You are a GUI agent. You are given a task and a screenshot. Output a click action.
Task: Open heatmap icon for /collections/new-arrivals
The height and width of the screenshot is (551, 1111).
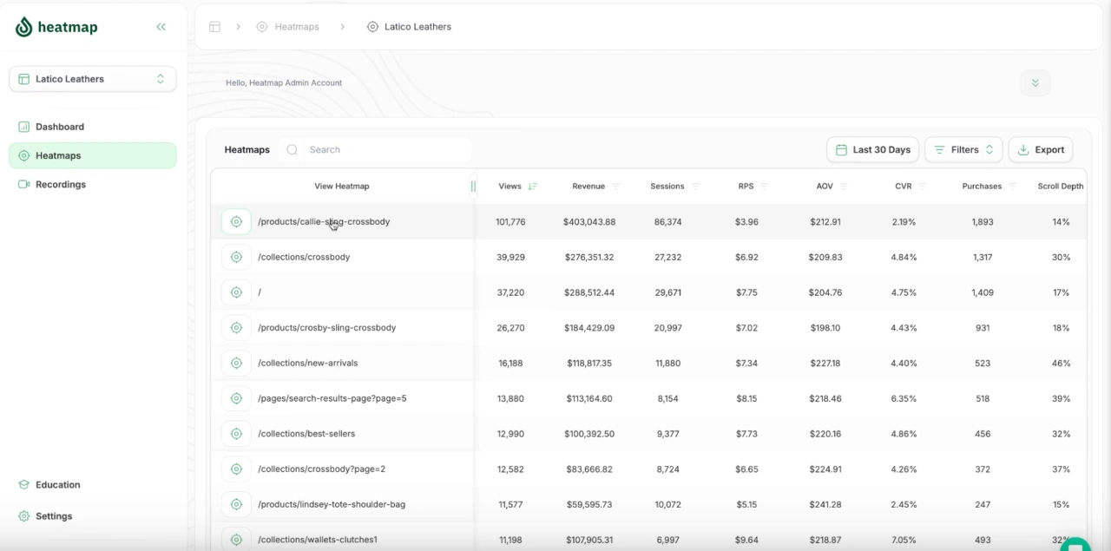pos(236,364)
